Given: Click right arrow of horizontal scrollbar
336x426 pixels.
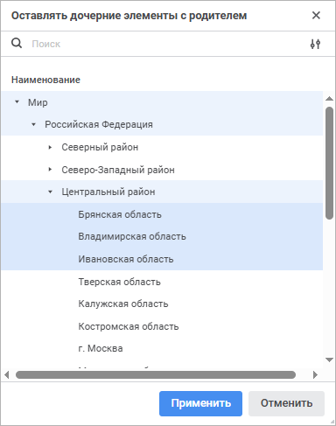Looking at the screenshot, I should click(x=315, y=374).
